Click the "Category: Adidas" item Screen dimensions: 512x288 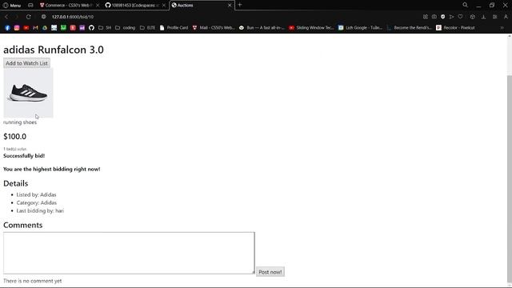pyautogui.click(x=37, y=202)
